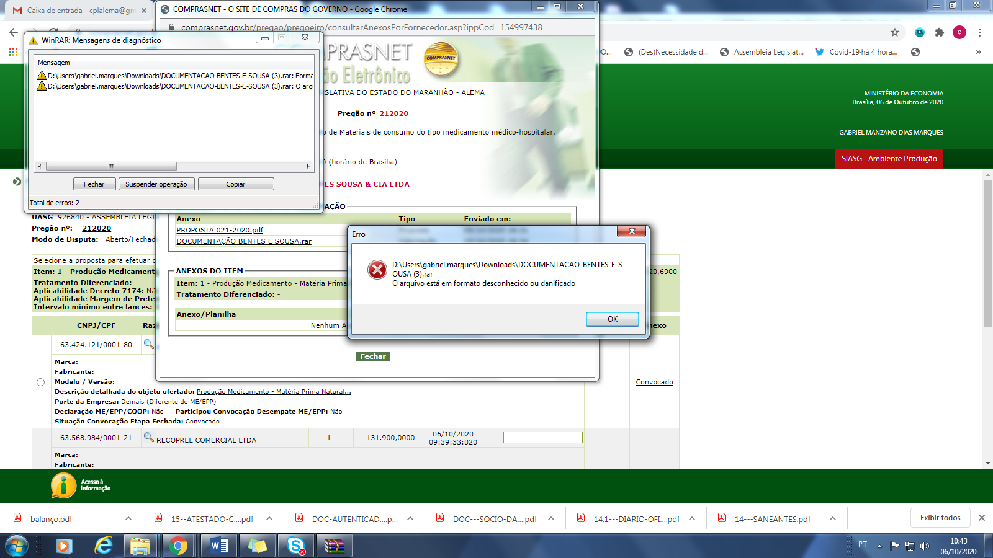The height and width of the screenshot is (558, 993).
Task: Click right arrow of WinRAR horizontal scrollbar
Action: [x=308, y=166]
